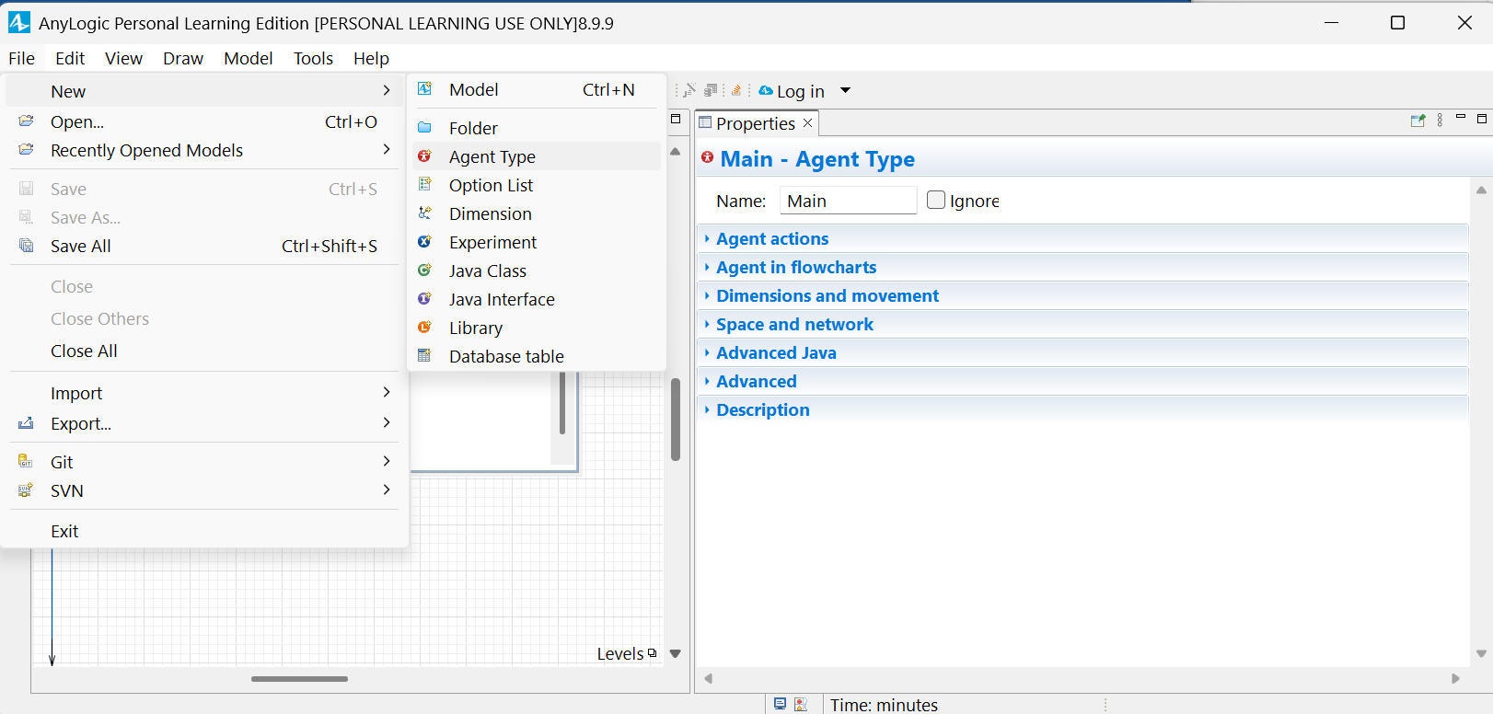The height and width of the screenshot is (714, 1493).
Task: Select the Properties tab
Action: pos(756,123)
